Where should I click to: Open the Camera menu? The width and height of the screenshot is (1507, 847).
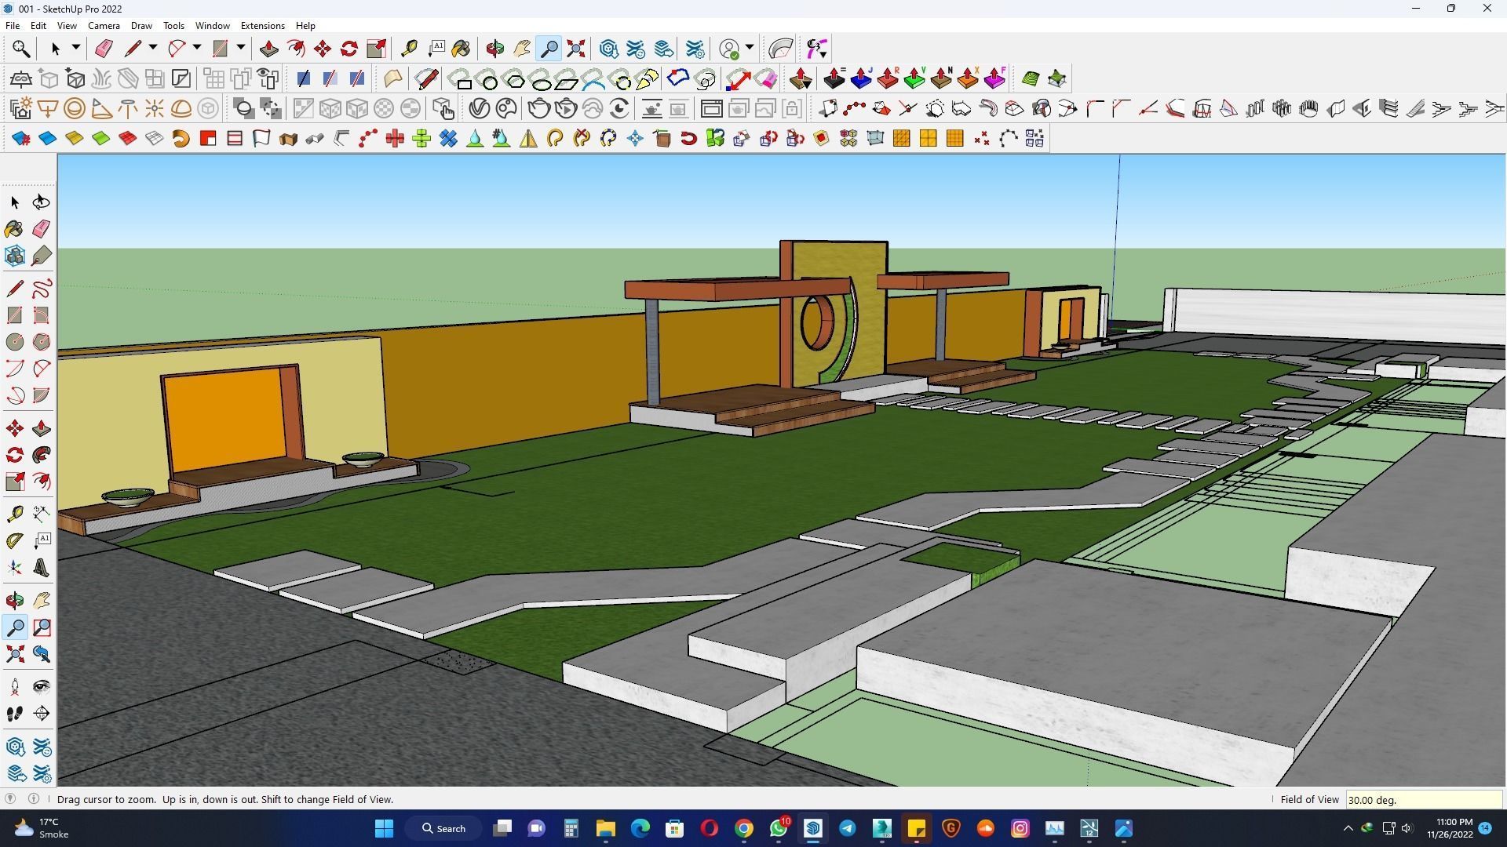(x=104, y=26)
